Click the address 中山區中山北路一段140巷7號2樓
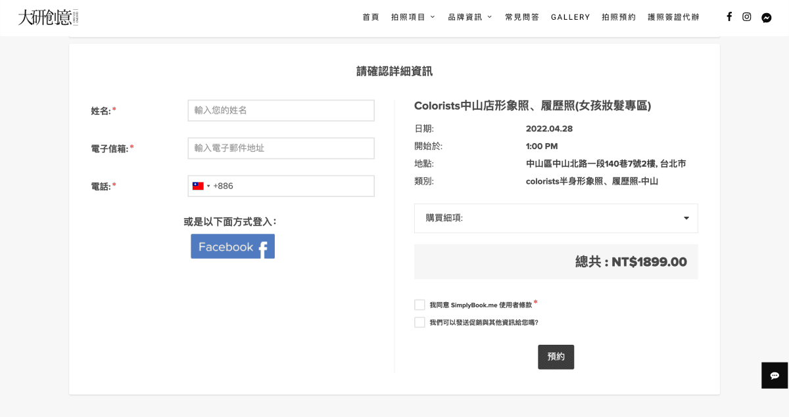The image size is (789, 417). 606,164
